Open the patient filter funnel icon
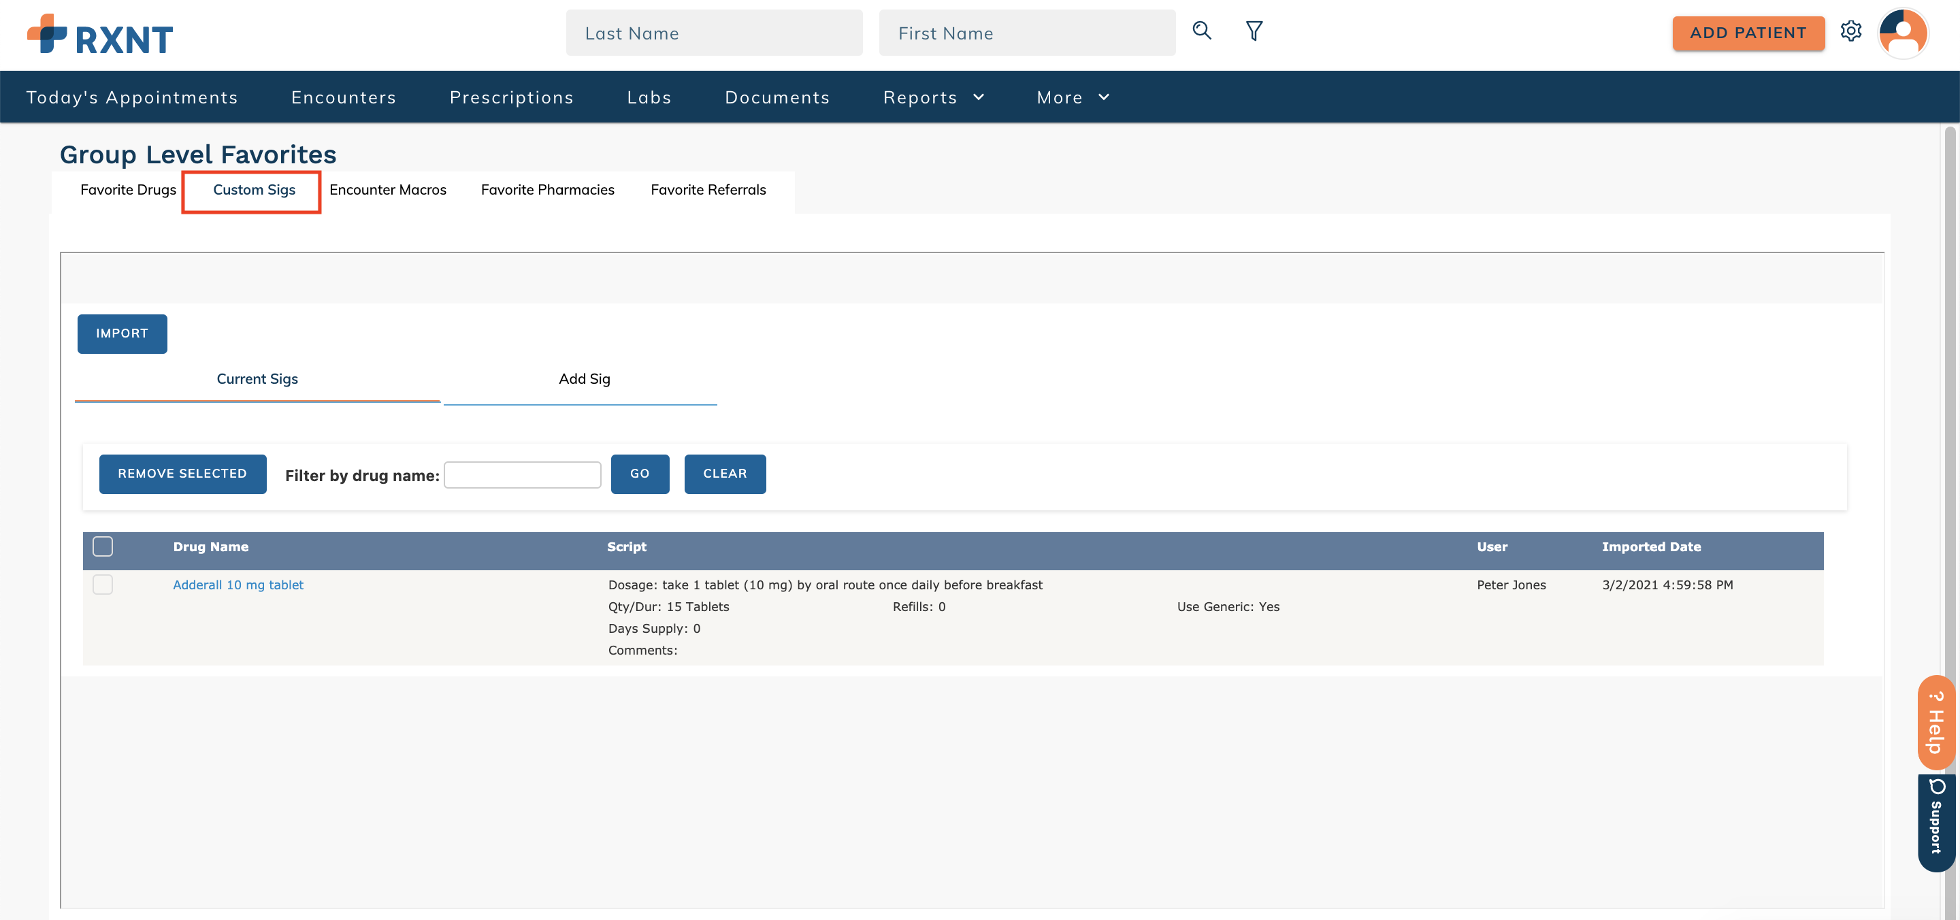Viewport: 1960px width, 920px height. (x=1254, y=31)
